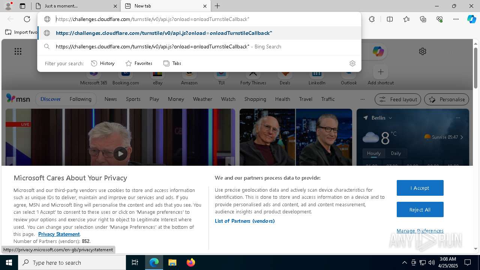Filter search by Tabs
Viewport: 480px width, 270px height.
(172, 63)
